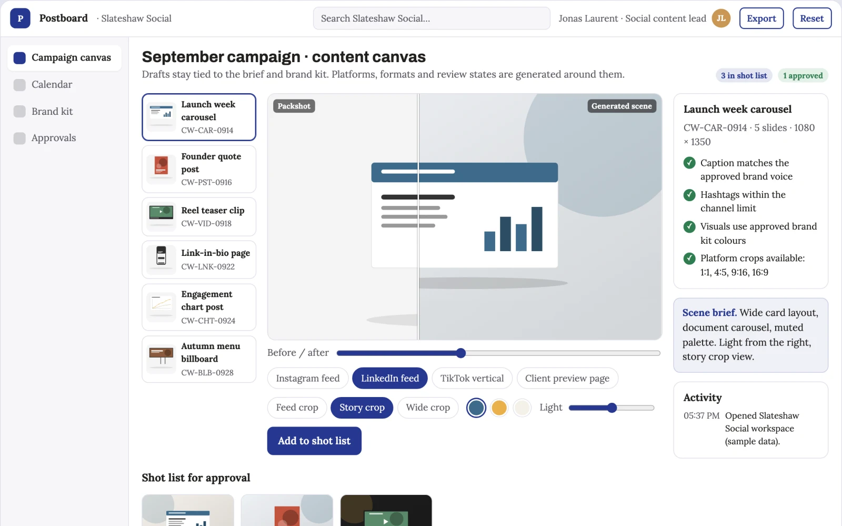Pick the cream colour swatch
This screenshot has width=842, height=526.
[522, 408]
